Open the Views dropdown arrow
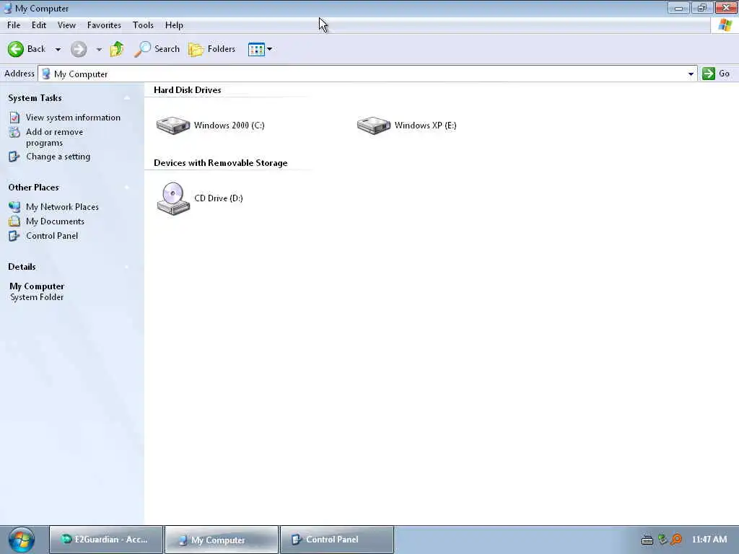Screen dimensions: 739x554 tap(270, 49)
